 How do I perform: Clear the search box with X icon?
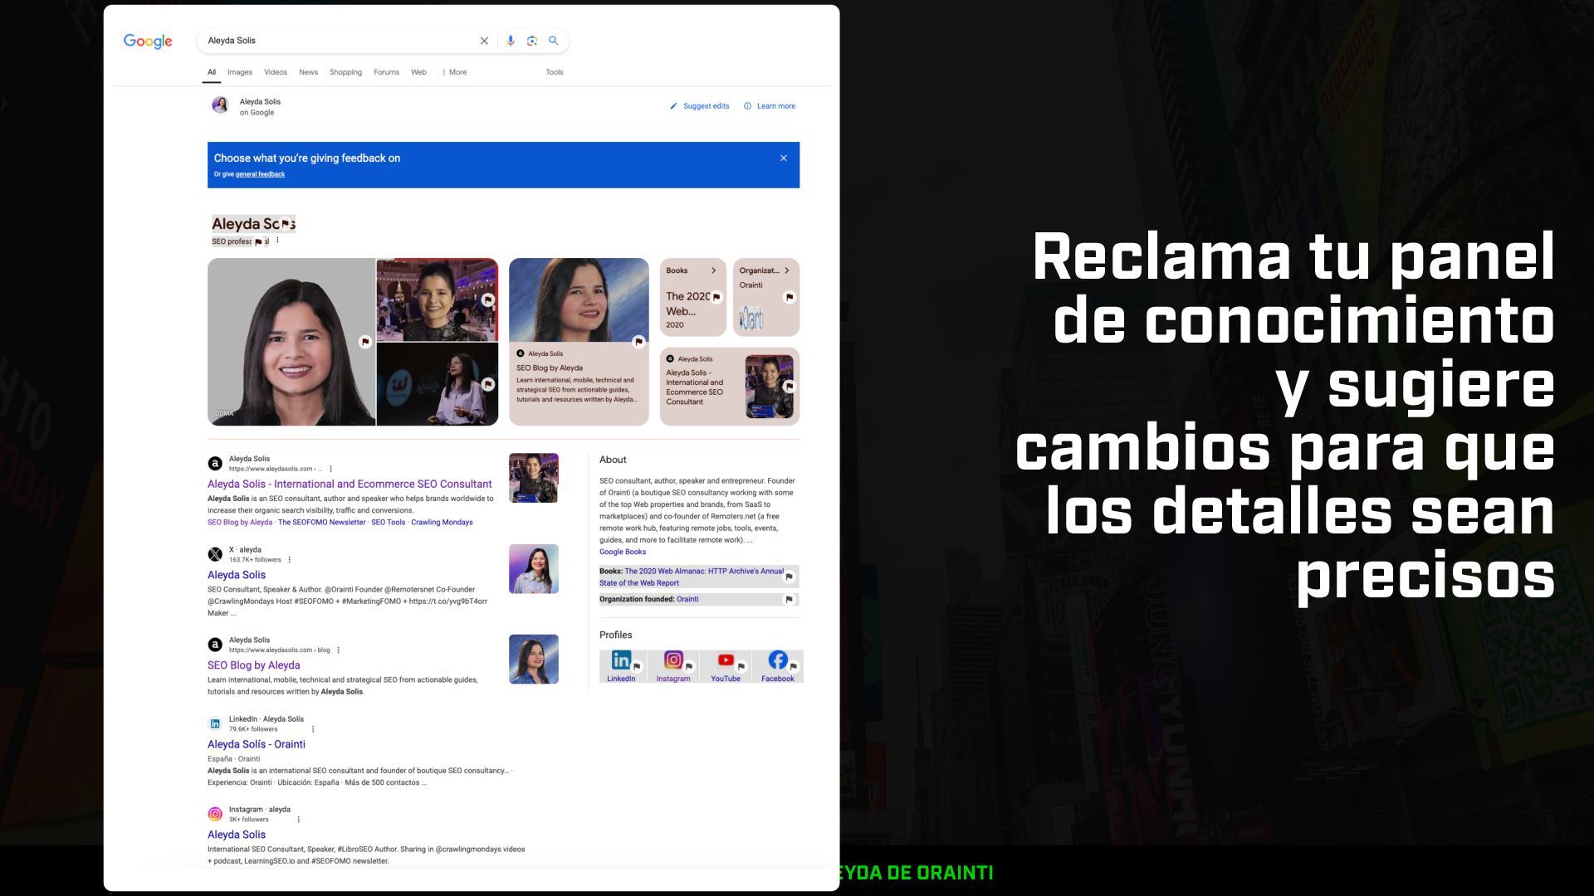[x=484, y=41]
